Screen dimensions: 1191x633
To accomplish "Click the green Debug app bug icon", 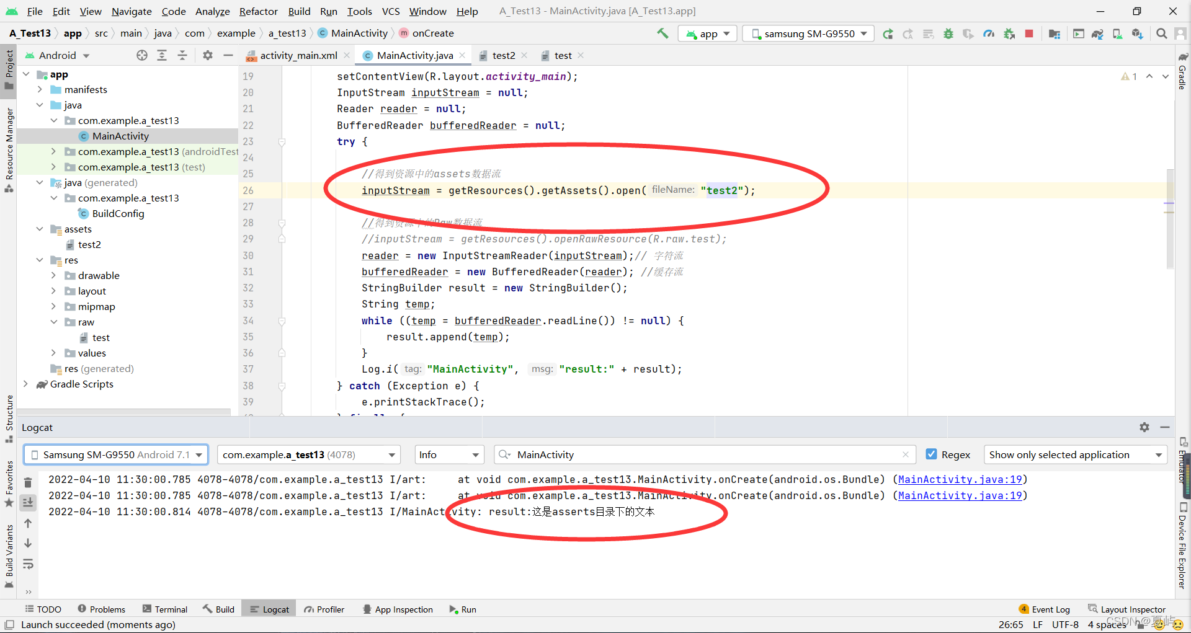I will tap(948, 33).
